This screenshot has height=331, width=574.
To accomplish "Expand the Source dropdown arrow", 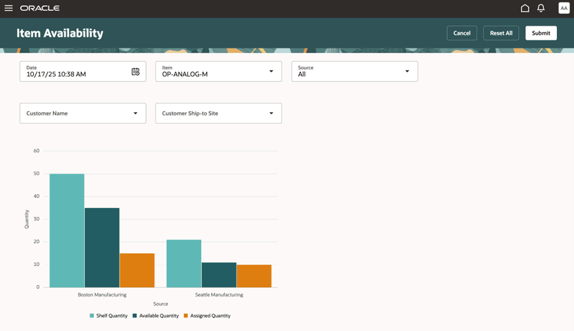I will coord(407,71).
